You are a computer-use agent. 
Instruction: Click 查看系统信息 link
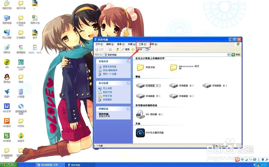[x=109, y=66]
